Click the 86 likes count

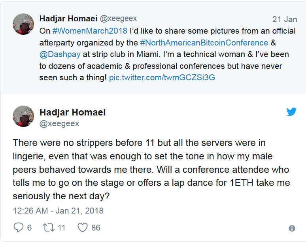[95, 227]
